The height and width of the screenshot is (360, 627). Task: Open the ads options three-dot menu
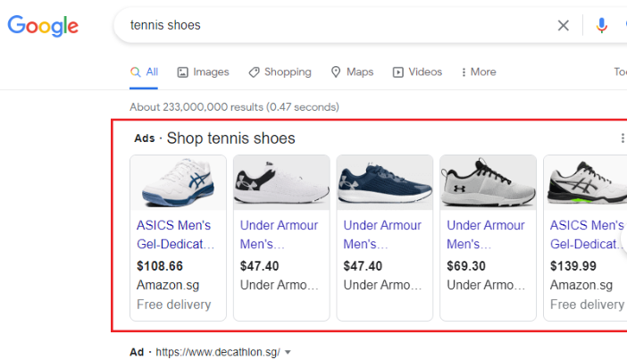623,138
